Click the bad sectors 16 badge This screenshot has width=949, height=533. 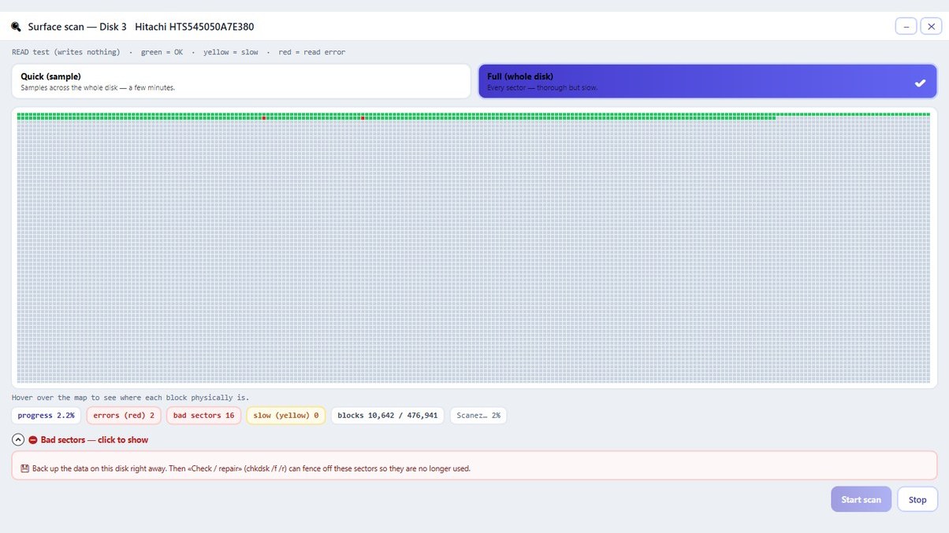203,416
